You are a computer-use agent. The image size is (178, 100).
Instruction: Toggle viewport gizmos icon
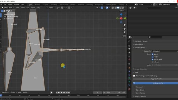point(102,8)
